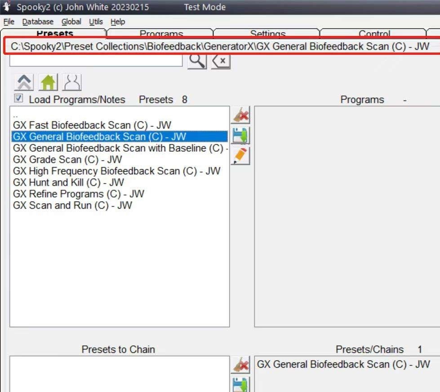Select the '..' parent folder entry
The image size is (440, 392).
pos(120,115)
